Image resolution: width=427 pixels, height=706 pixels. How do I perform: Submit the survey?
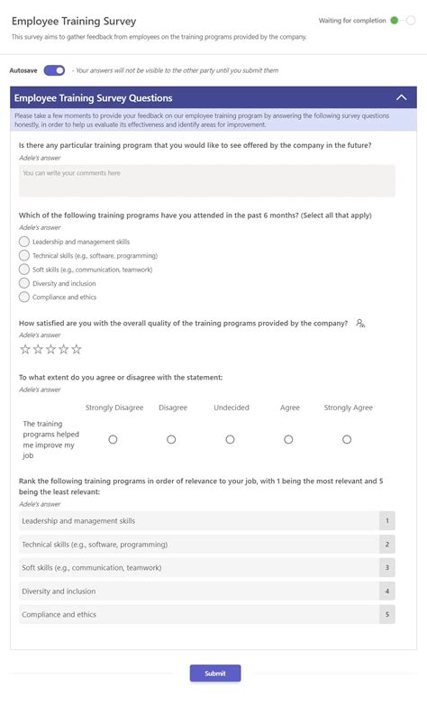coord(215,674)
